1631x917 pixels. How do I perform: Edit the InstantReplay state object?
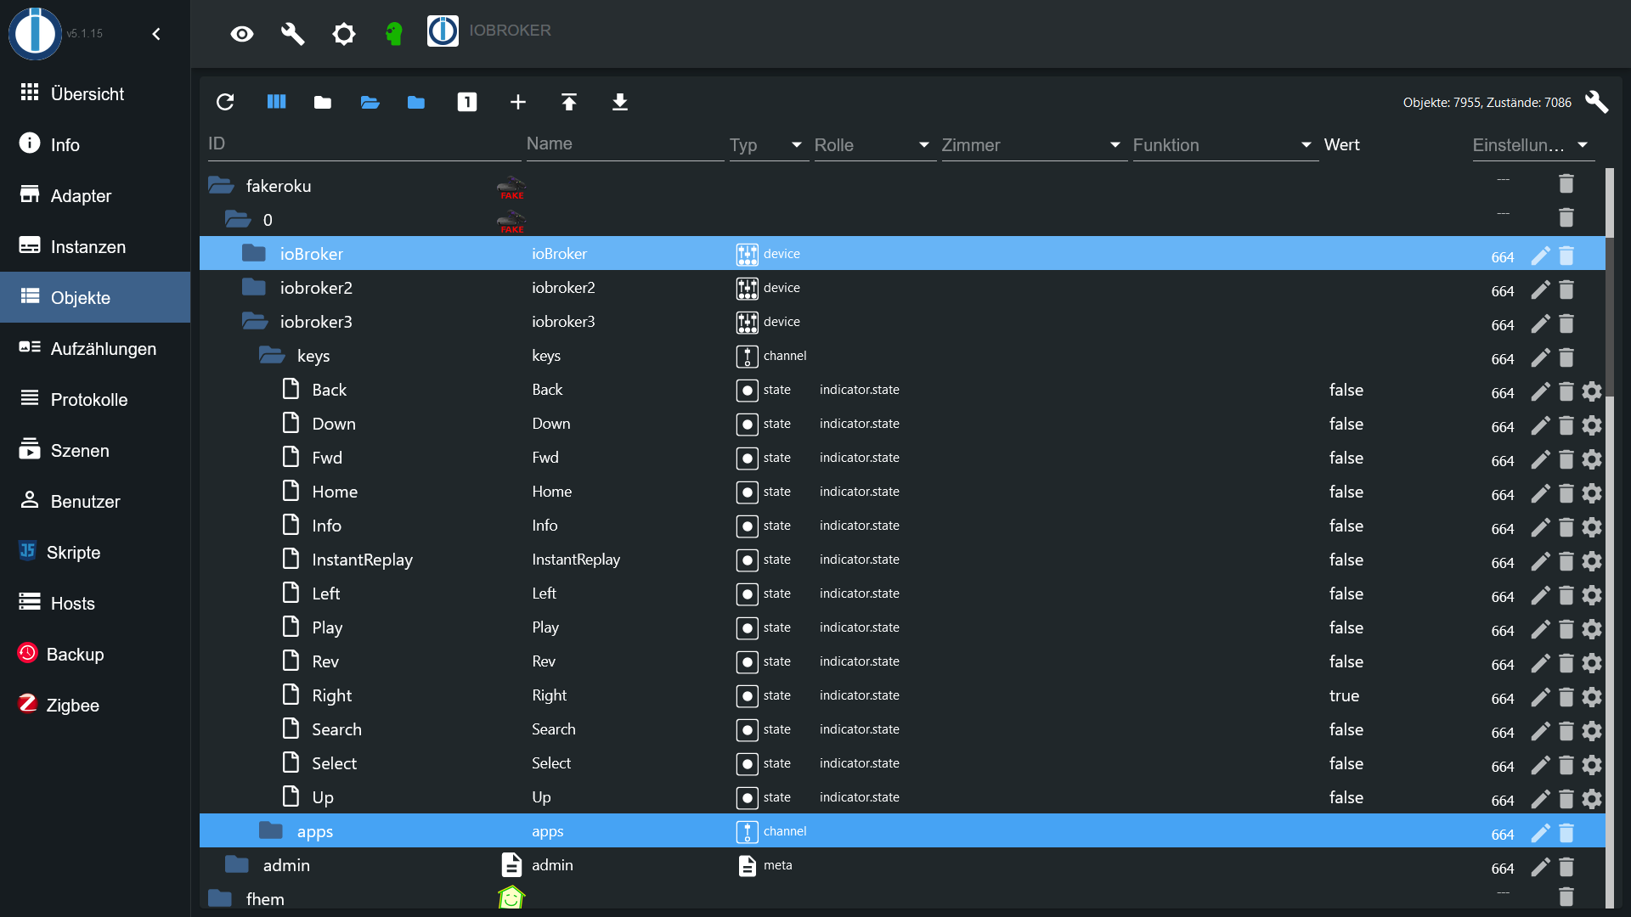(x=1540, y=561)
